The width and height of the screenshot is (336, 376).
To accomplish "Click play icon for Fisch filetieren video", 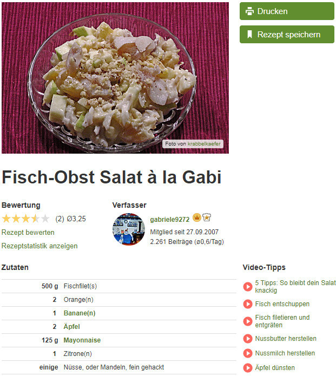I will click(248, 321).
